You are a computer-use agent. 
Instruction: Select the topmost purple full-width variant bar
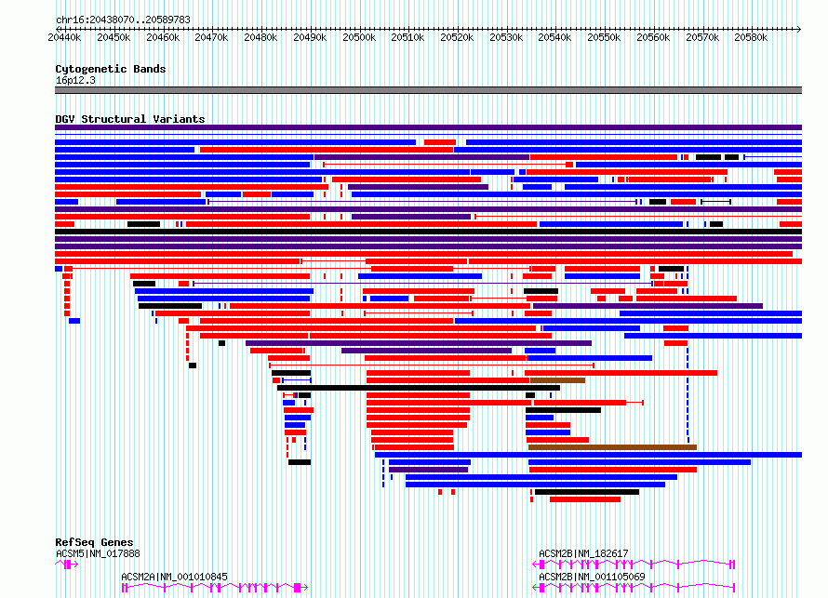[428, 127]
